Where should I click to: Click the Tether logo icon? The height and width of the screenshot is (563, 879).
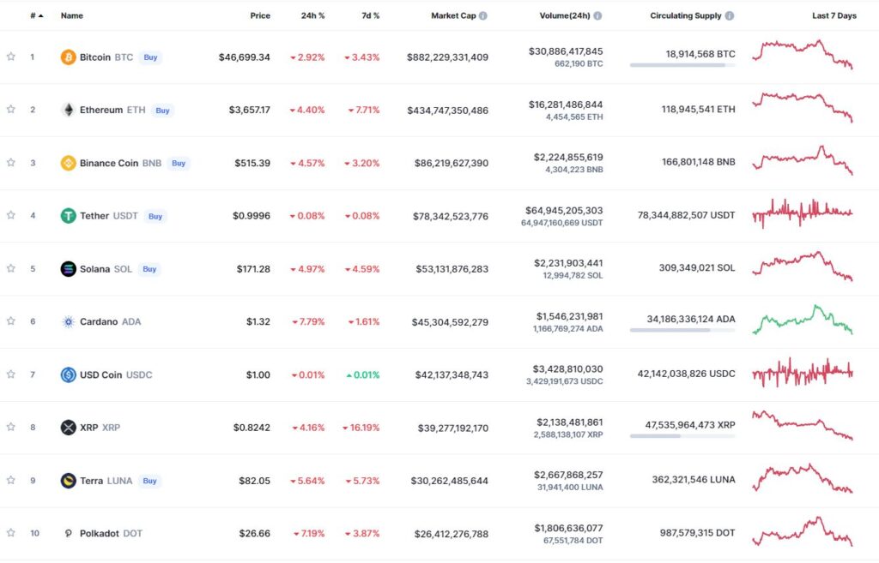(x=69, y=215)
